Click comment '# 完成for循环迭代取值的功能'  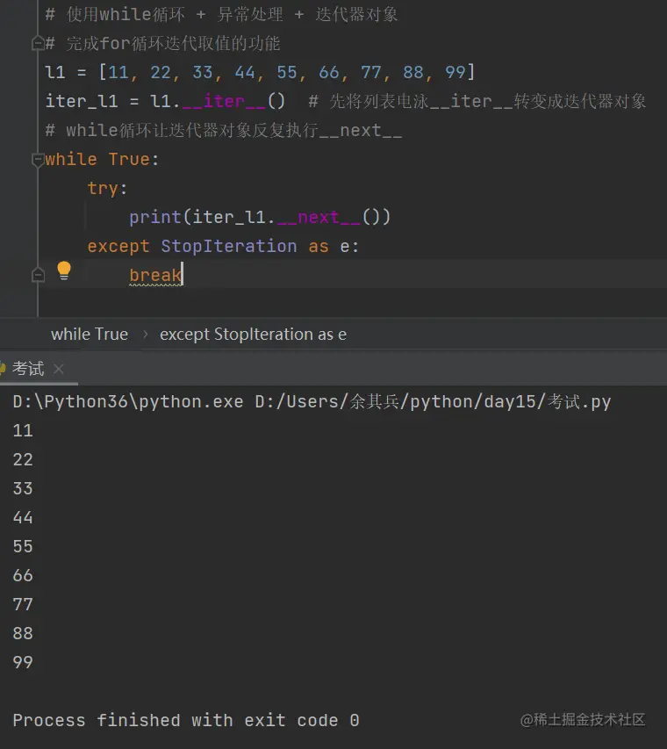coord(163,44)
